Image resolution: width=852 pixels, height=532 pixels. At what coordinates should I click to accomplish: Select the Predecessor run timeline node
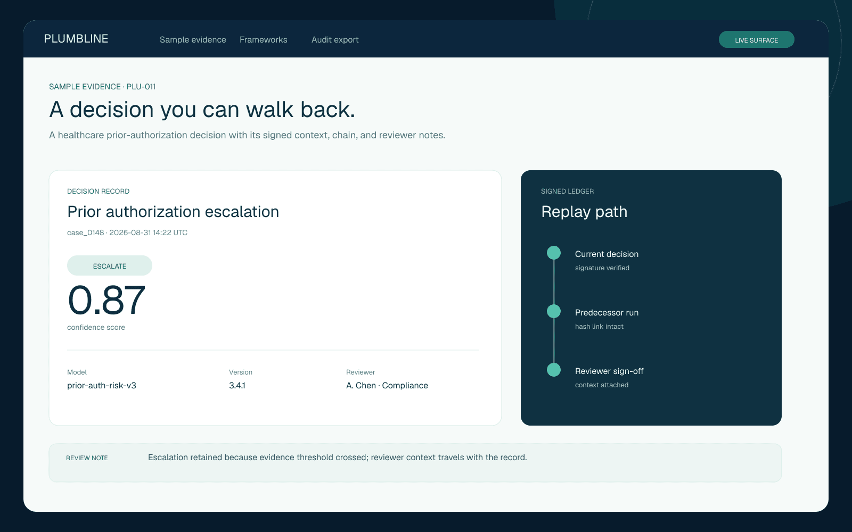point(554,311)
